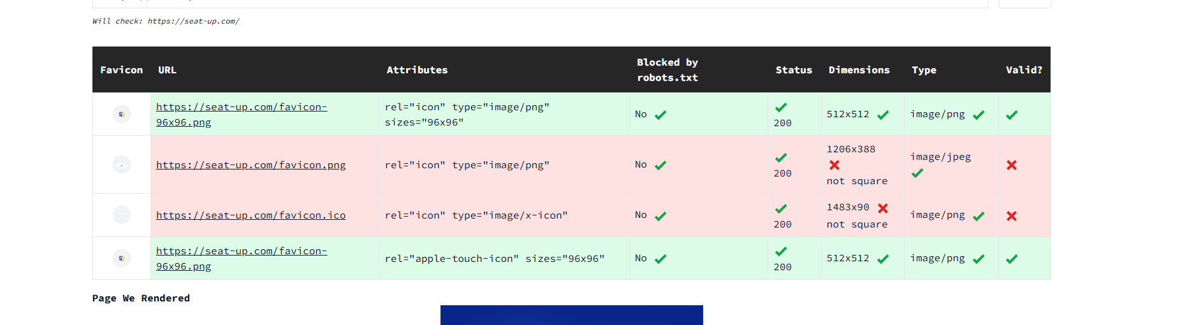The image size is (1187, 325).
Task: Click the Attributes column header
Action: tap(417, 70)
